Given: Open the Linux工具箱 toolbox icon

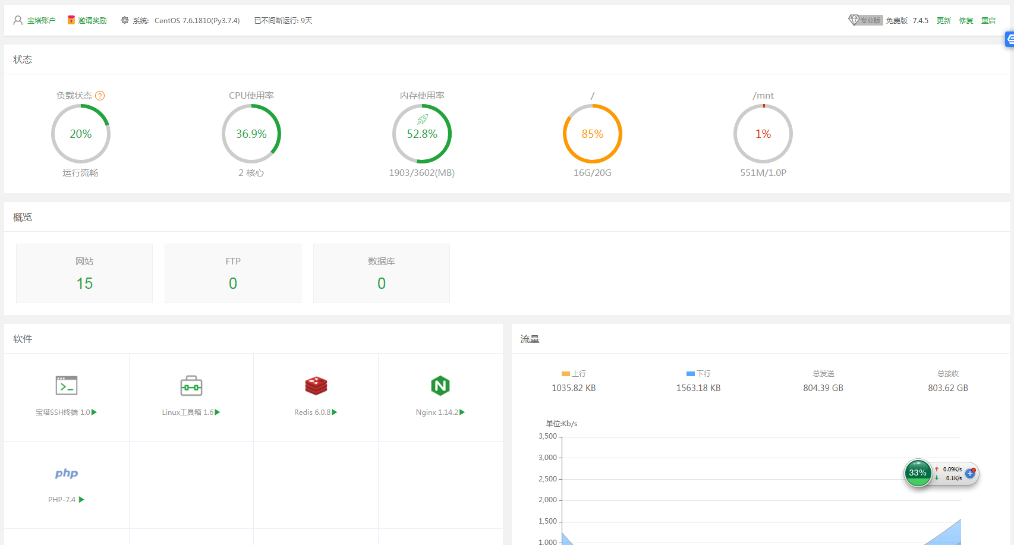Looking at the screenshot, I should [191, 386].
